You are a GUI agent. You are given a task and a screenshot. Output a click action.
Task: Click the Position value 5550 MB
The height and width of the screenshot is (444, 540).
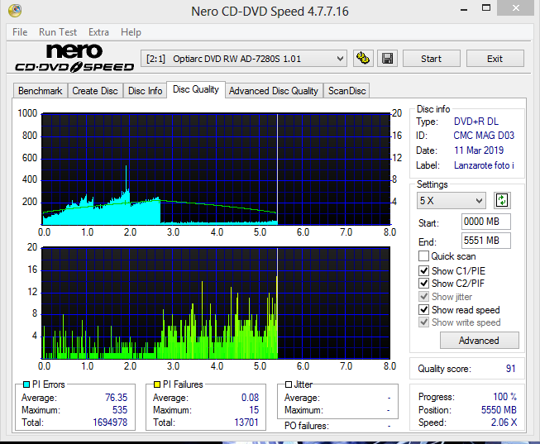coord(499,410)
